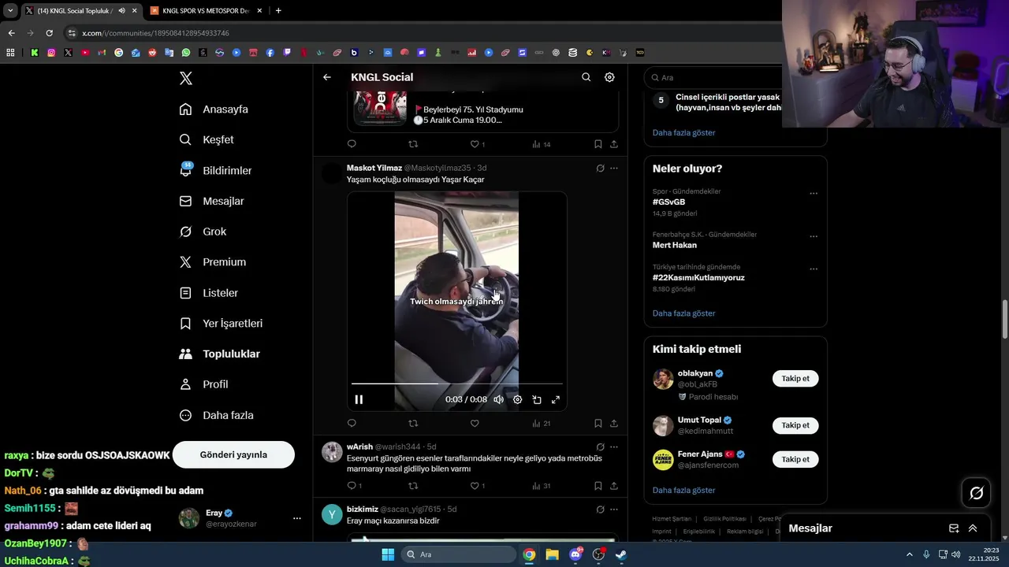This screenshot has height=567, width=1009.
Task: Bookmark the Beylerbeyi stadium post
Action: pos(598,144)
